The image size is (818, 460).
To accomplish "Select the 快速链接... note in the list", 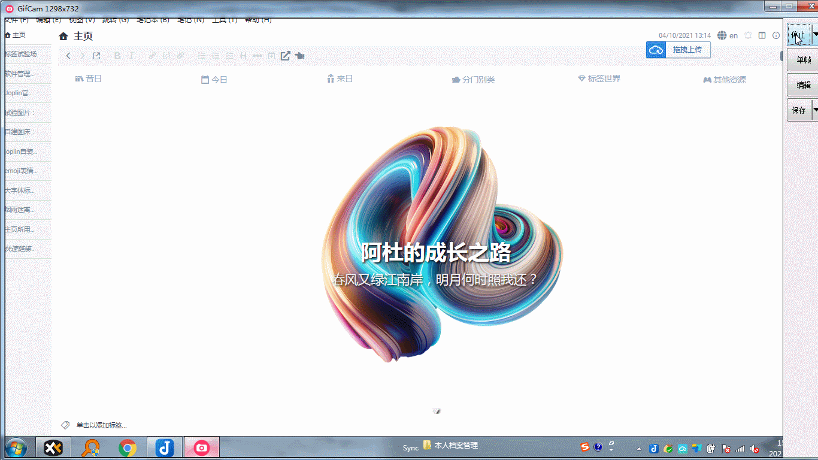I will click(28, 249).
